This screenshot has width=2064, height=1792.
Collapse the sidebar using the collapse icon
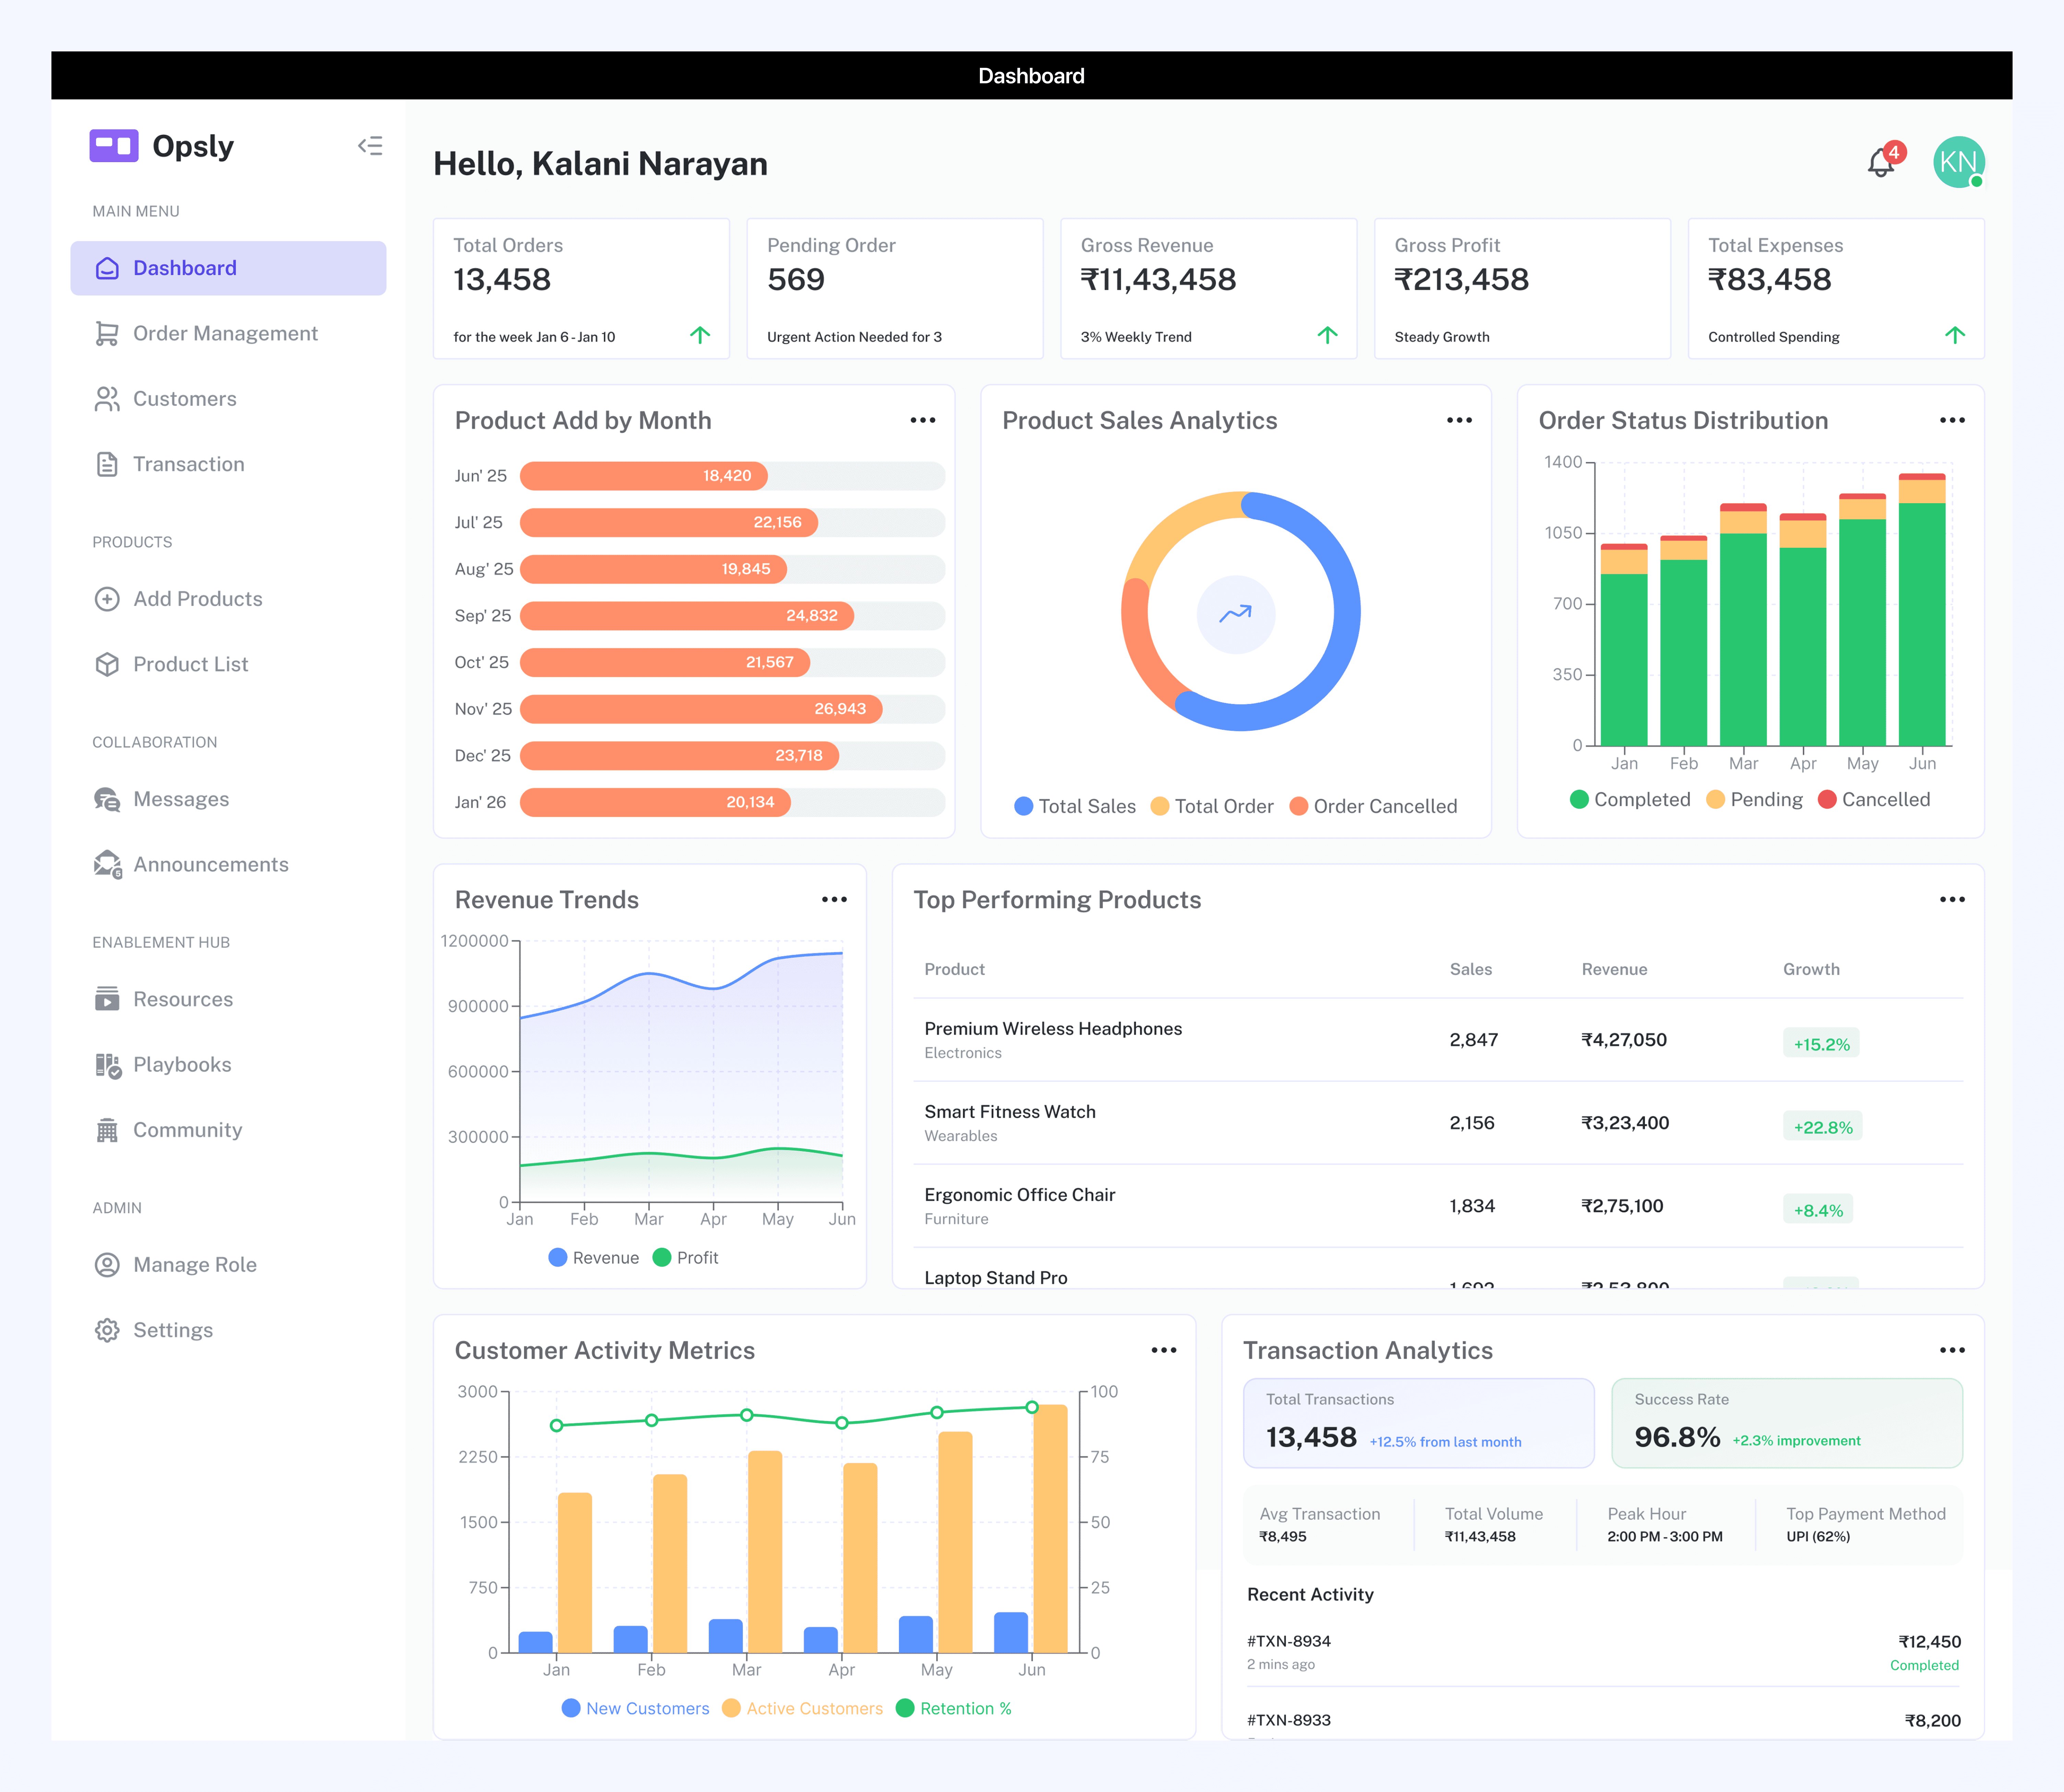click(x=370, y=146)
